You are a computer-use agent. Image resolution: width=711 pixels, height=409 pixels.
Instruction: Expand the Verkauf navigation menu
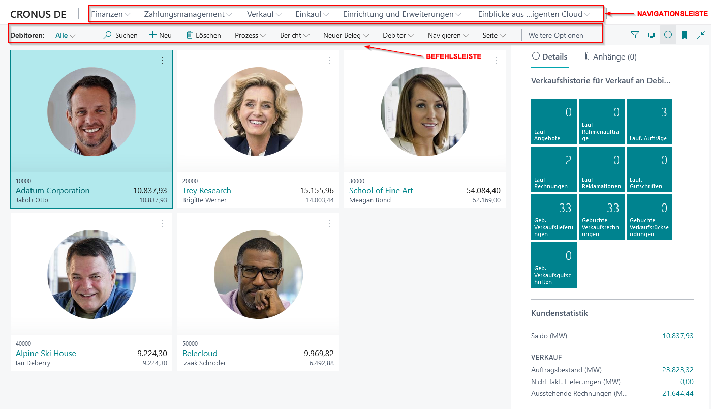click(264, 14)
